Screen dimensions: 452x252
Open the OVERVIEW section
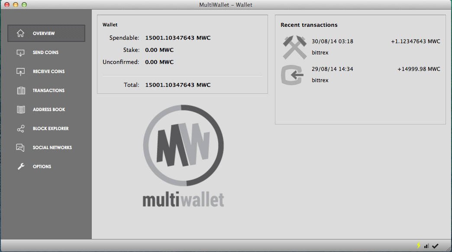coord(46,33)
